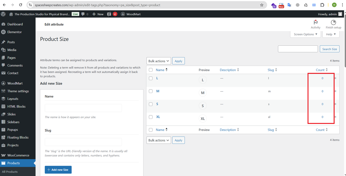This screenshot has height=176, width=346.
Task: Click the top Apply button
Action: [x=178, y=61]
